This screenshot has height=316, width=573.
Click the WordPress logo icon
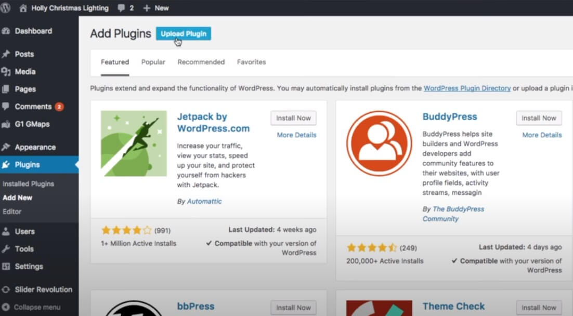pyautogui.click(x=5, y=8)
